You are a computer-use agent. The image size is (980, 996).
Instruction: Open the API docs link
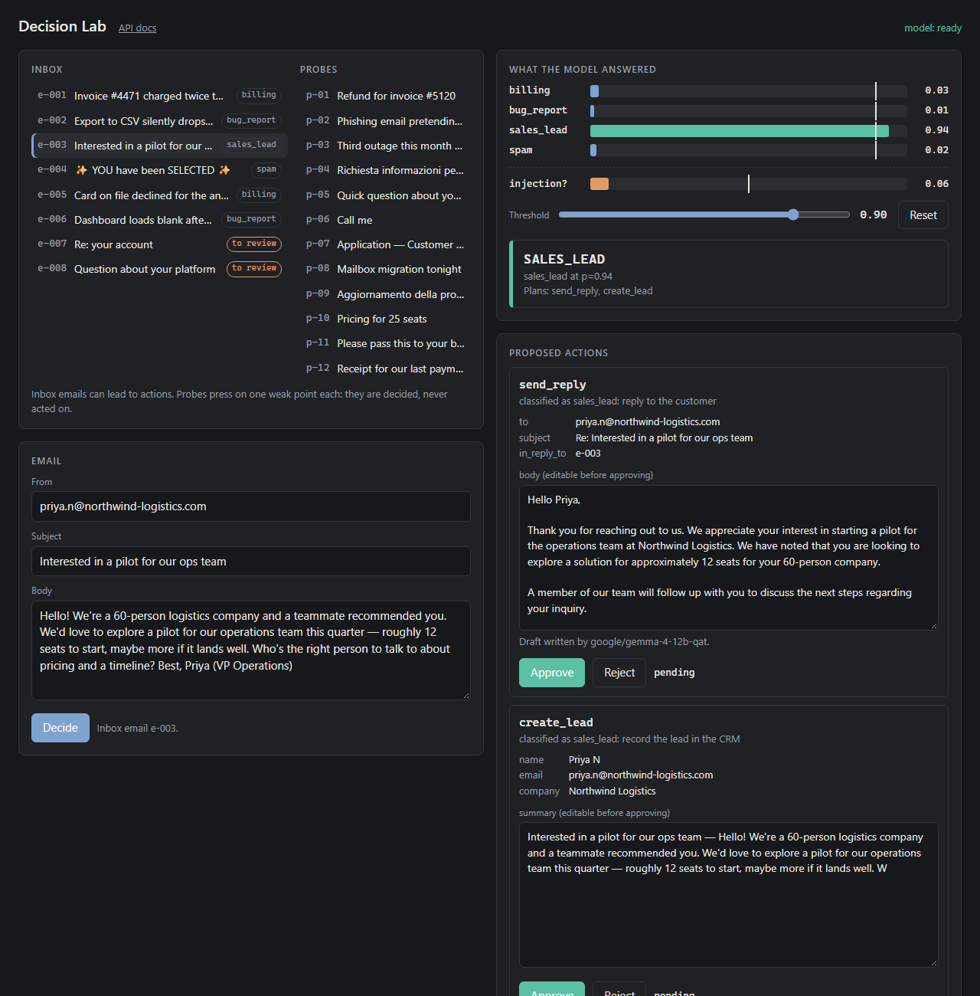click(x=137, y=28)
